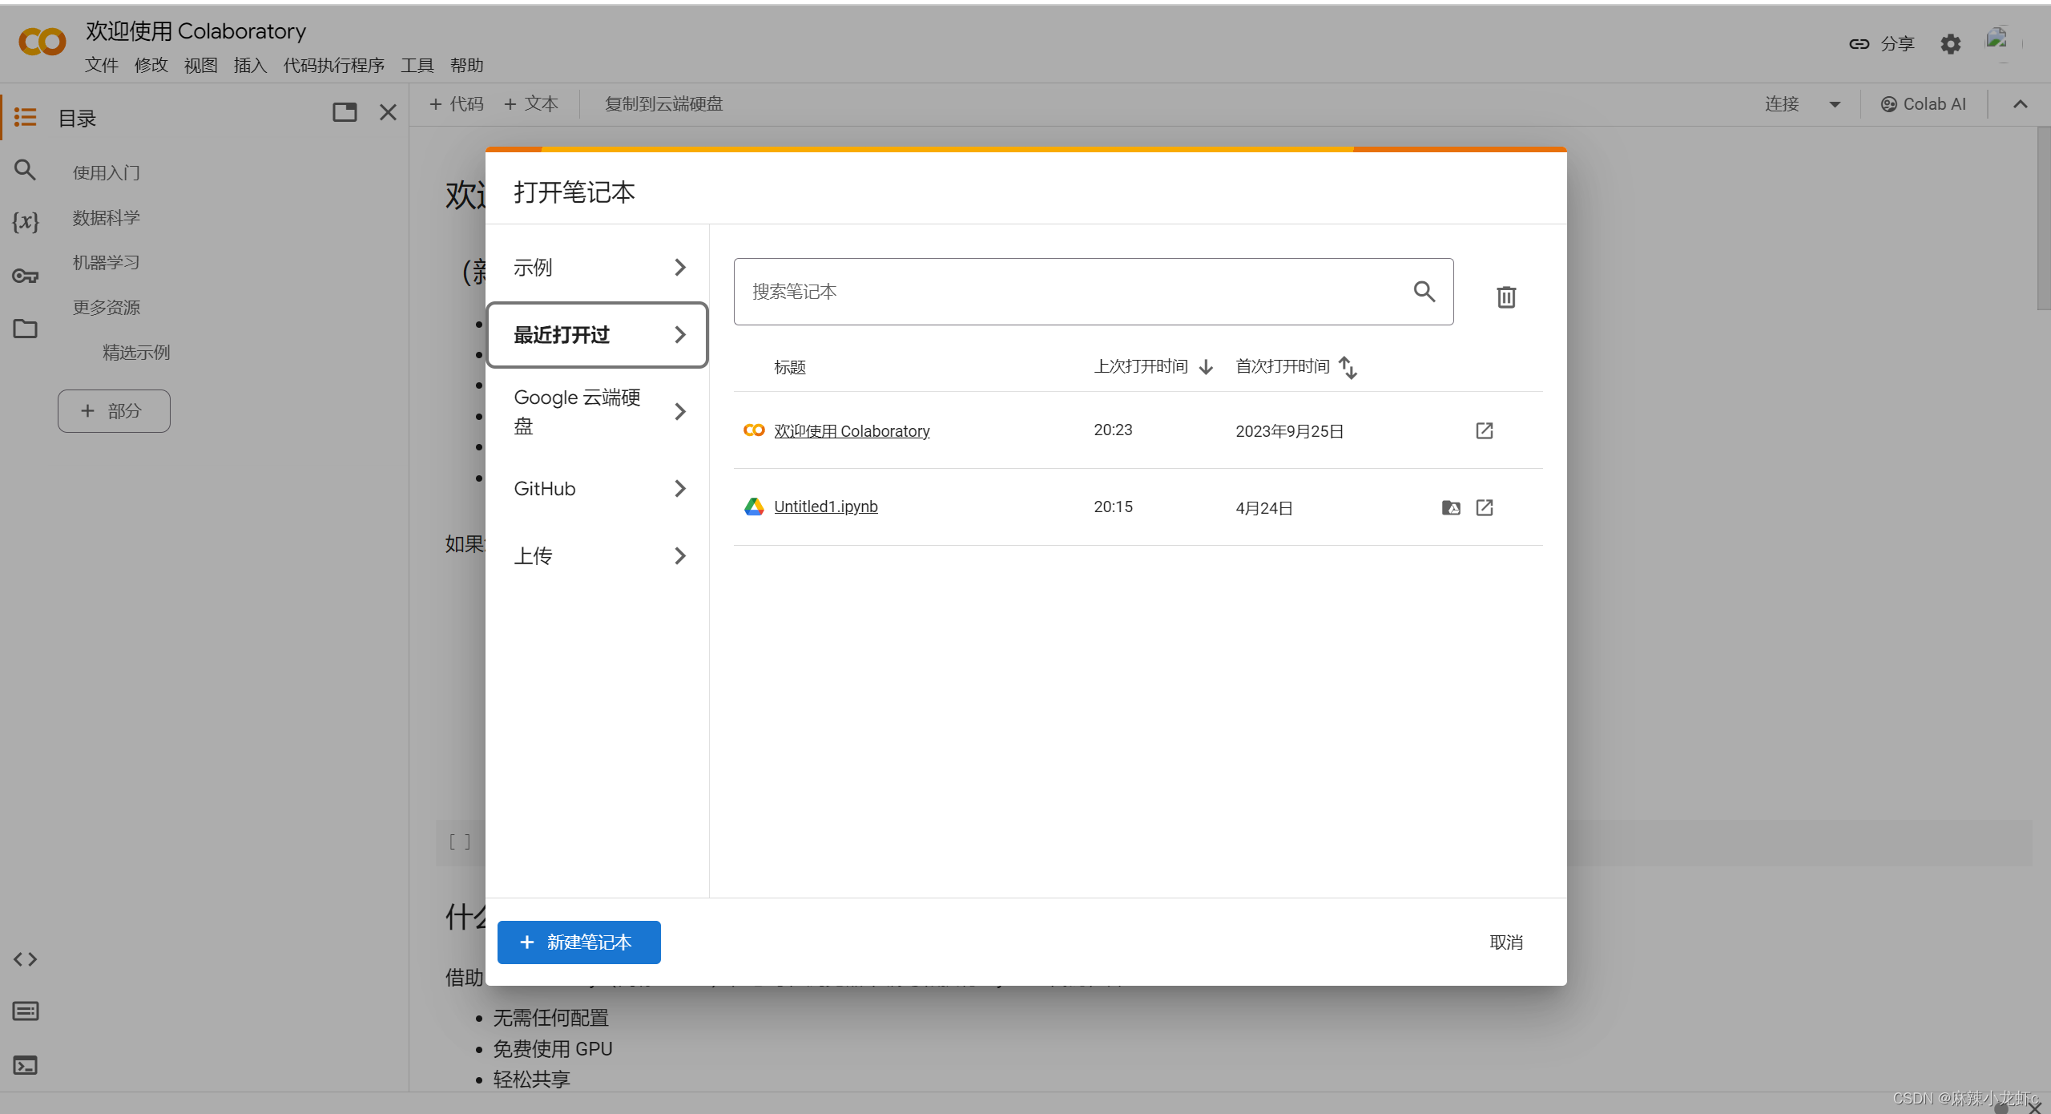
Task: Open the command palette icon in sidebar
Action: pyautogui.click(x=25, y=1011)
